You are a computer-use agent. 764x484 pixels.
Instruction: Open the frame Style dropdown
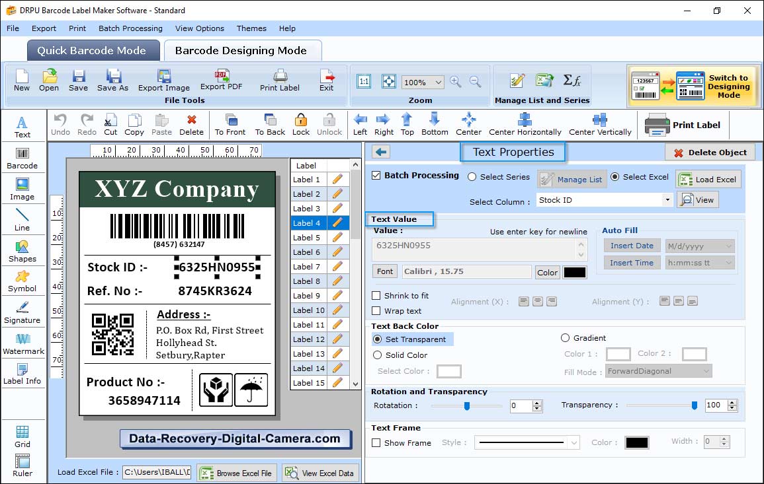pos(574,442)
